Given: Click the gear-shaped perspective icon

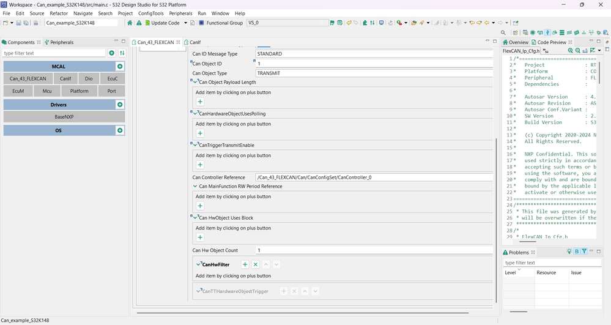Looking at the screenshot, I should (x=599, y=33).
